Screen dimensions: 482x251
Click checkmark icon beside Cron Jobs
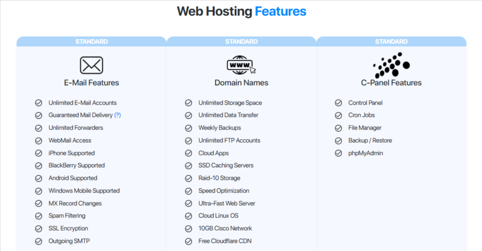[338, 116]
